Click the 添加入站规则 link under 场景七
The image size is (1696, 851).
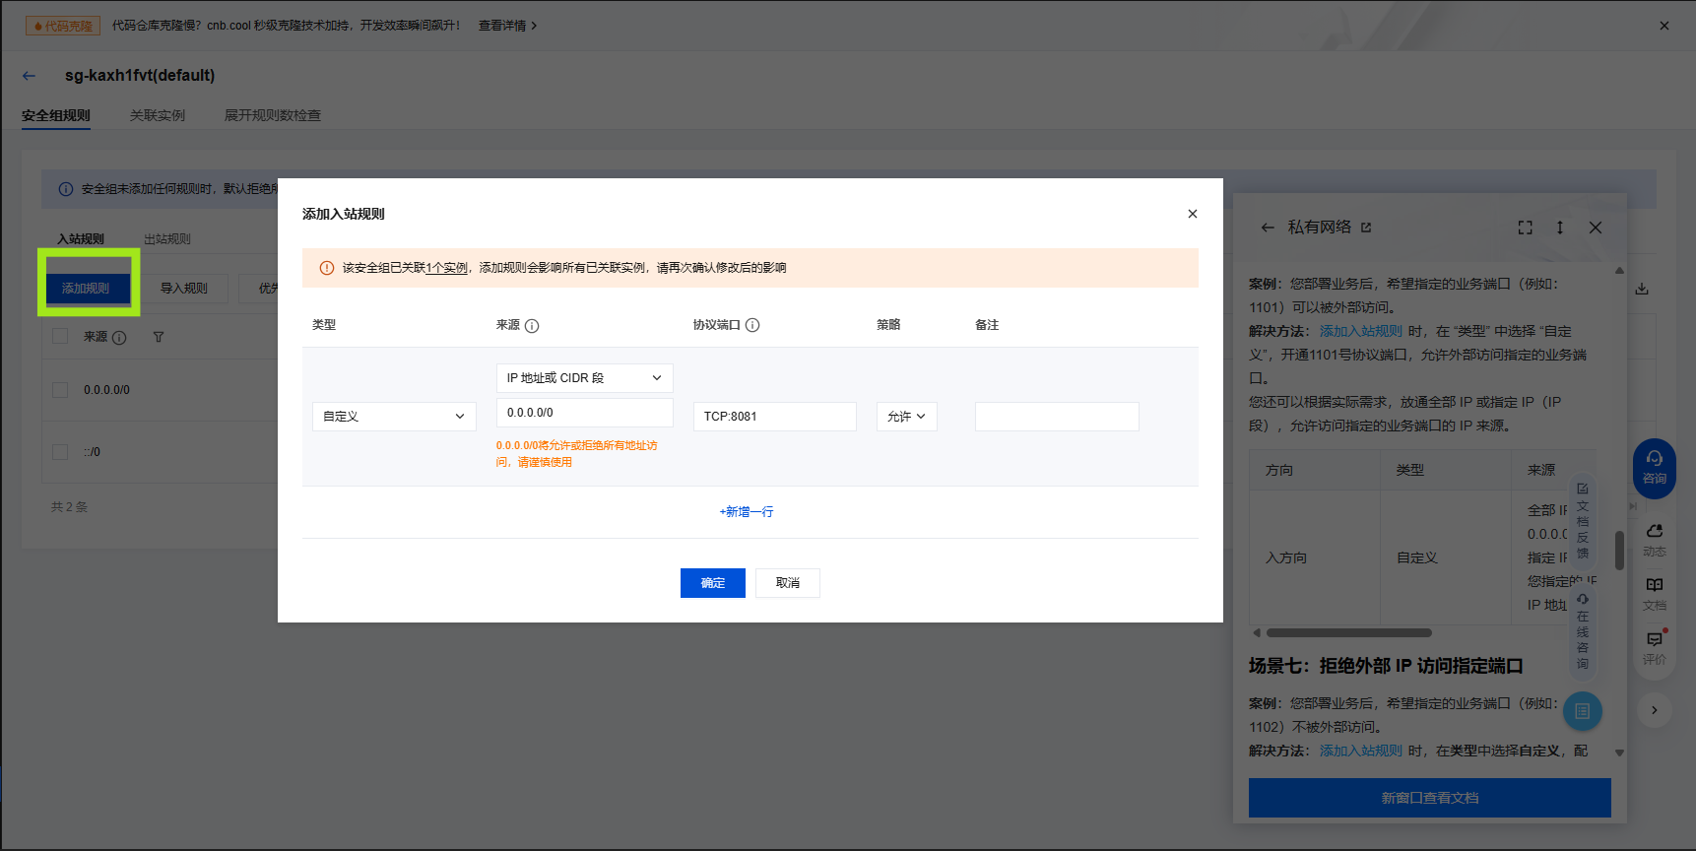click(1361, 751)
